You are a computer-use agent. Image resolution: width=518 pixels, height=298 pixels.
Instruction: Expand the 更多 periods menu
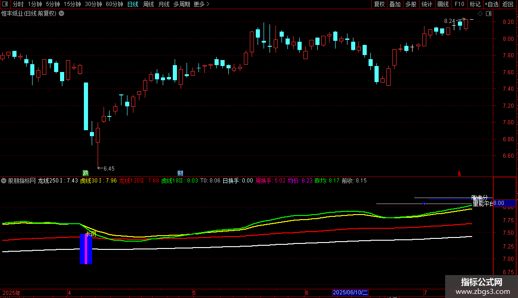(x=201, y=4)
